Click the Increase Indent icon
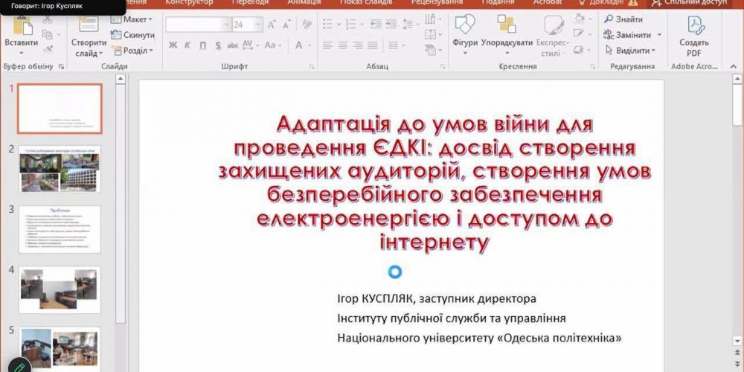Screen dimensions: 744x372 click(391, 24)
